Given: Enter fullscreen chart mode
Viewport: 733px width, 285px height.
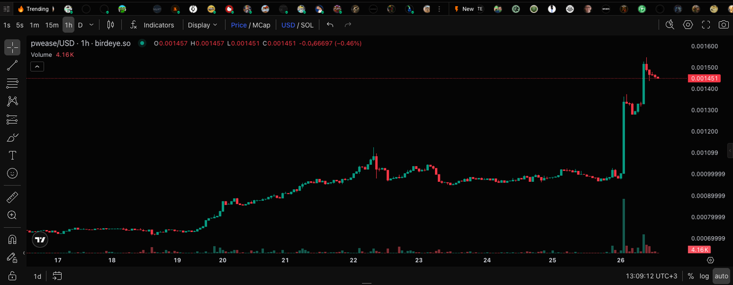Looking at the screenshot, I should pyautogui.click(x=706, y=25).
